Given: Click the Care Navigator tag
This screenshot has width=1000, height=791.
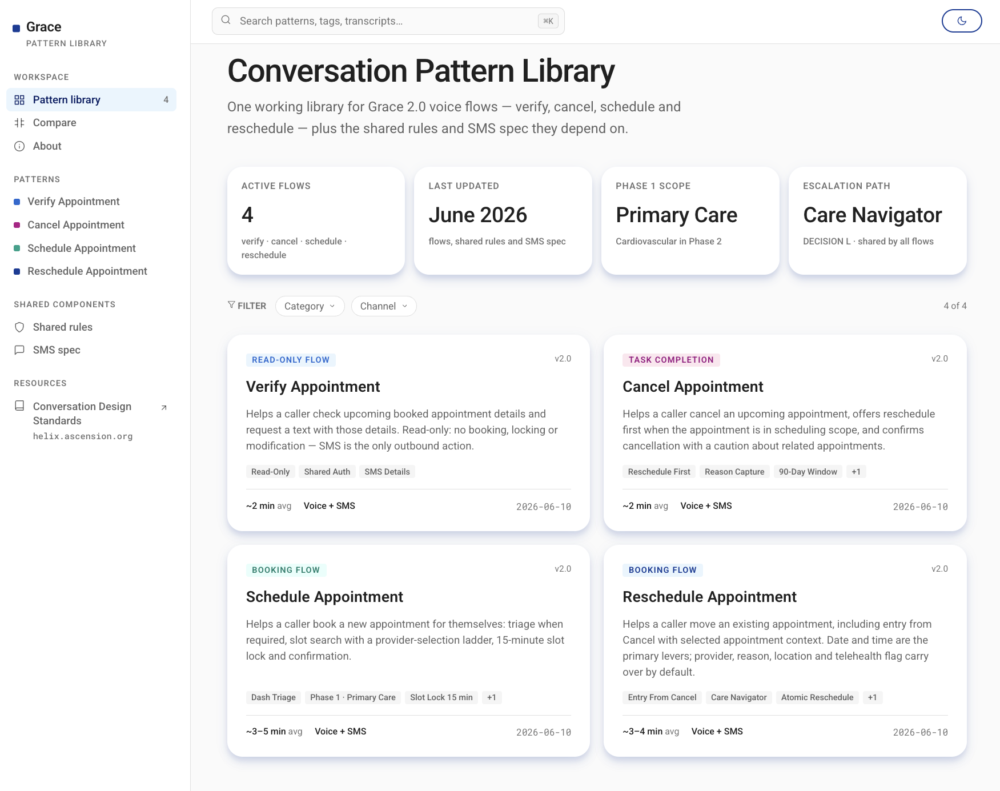Looking at the screenshot, I should tap(739, 697).
